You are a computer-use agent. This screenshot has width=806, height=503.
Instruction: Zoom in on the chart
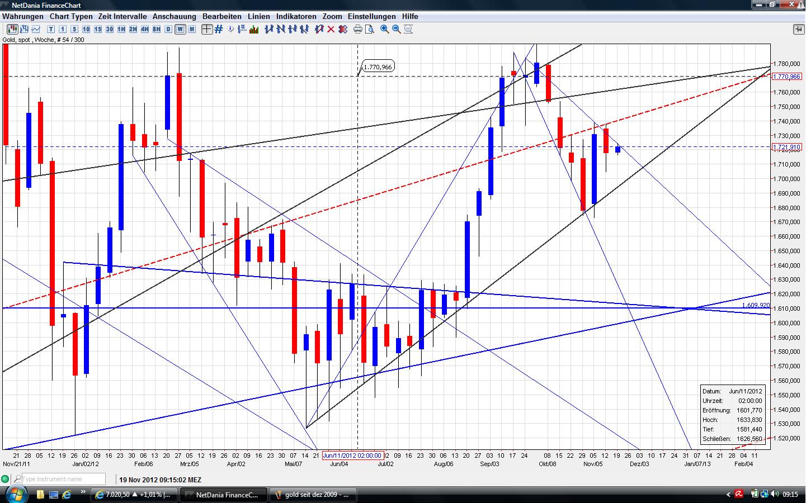[x=384, y=30]
